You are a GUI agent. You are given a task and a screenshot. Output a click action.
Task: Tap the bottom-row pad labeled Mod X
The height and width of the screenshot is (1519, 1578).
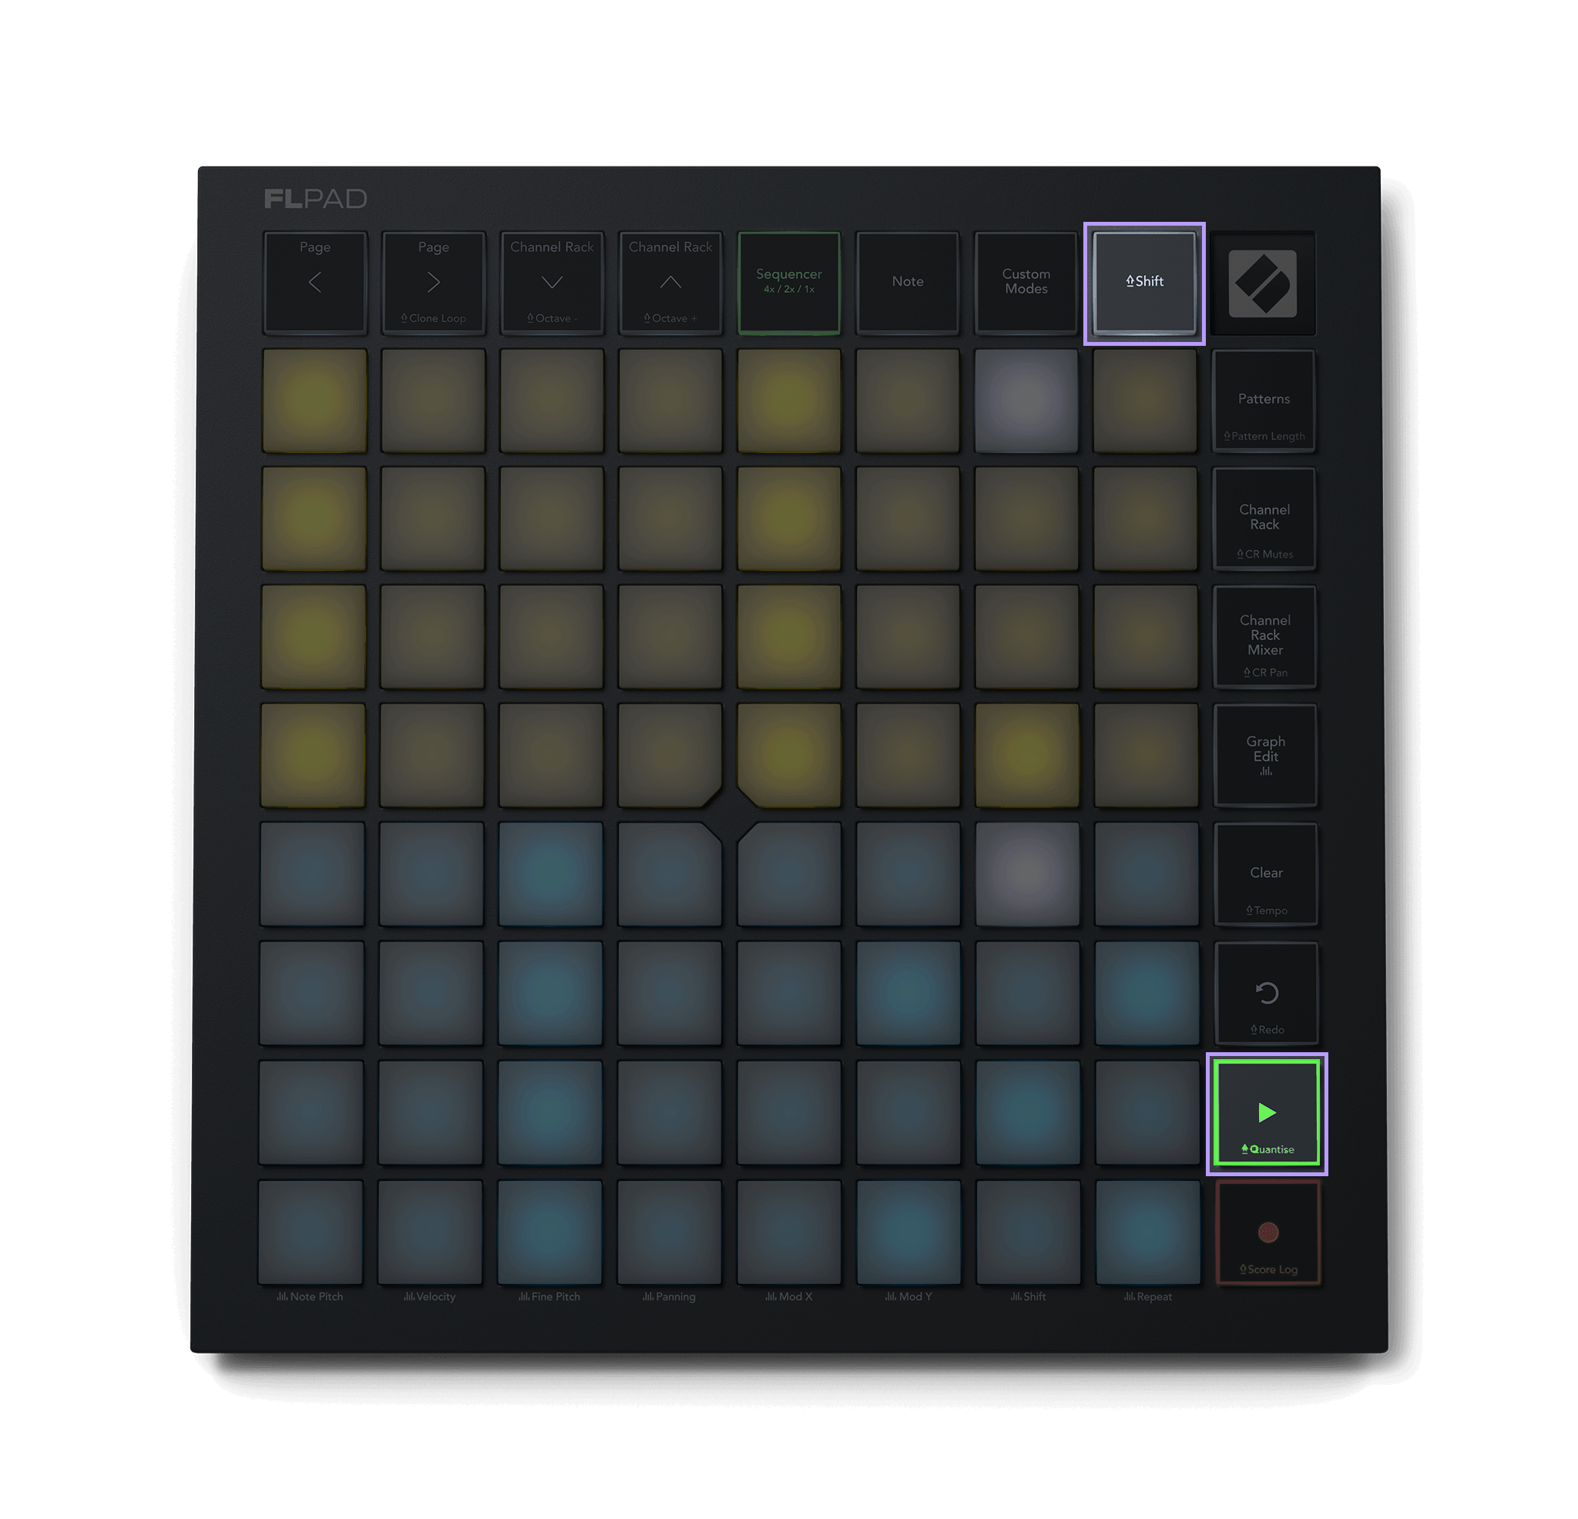coord(789,1232)
